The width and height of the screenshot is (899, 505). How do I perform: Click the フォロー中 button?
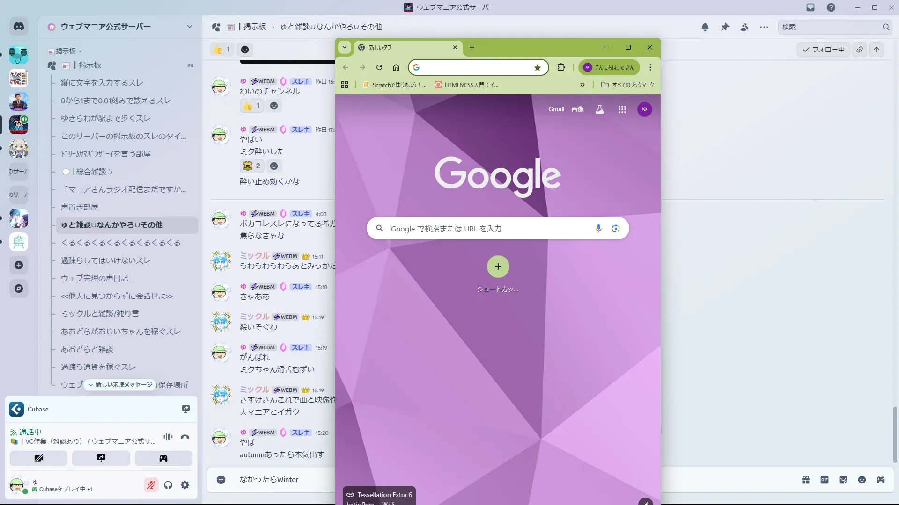coord(823,50)
